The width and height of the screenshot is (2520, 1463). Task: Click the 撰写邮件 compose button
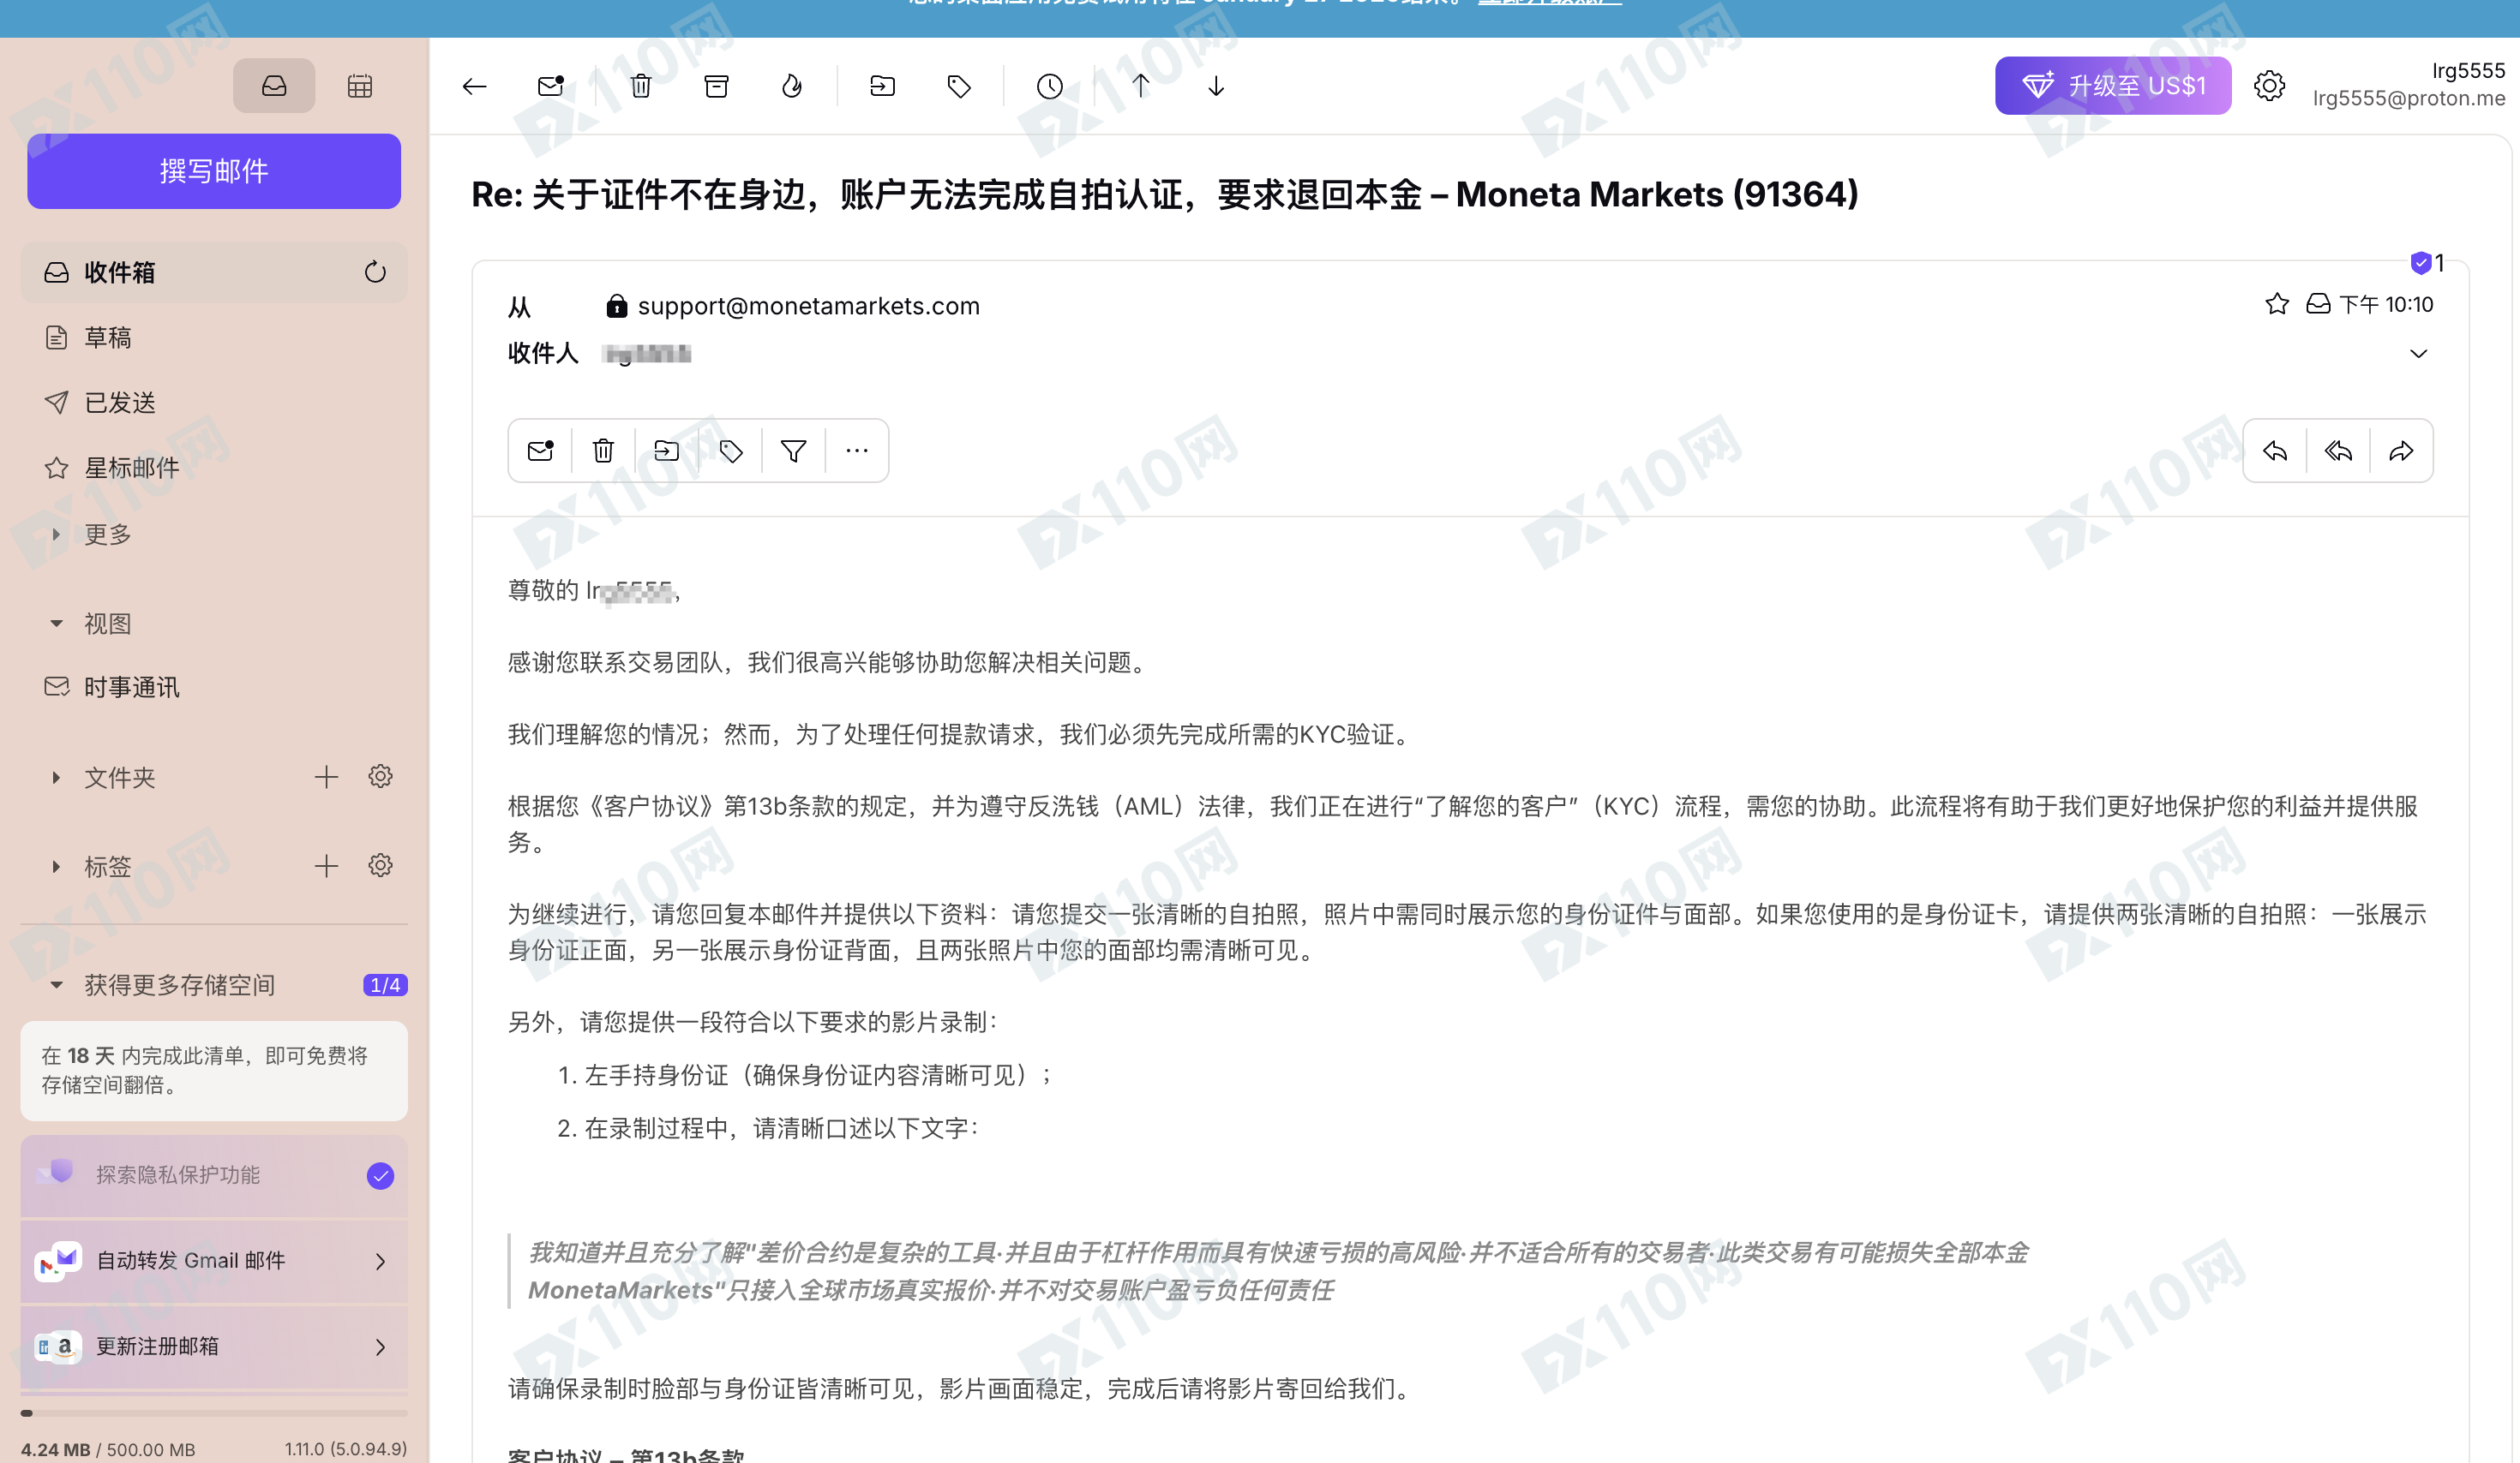pyautogui.click(x=214, y=171)
